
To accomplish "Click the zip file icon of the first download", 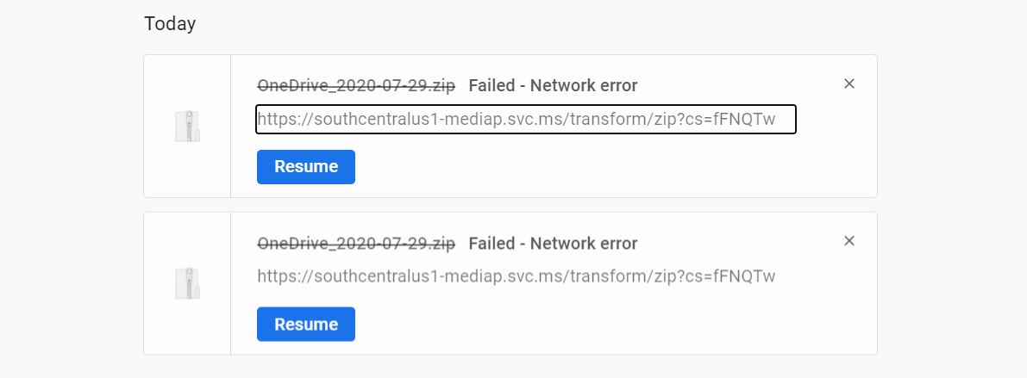I will [x=187, y=127].
